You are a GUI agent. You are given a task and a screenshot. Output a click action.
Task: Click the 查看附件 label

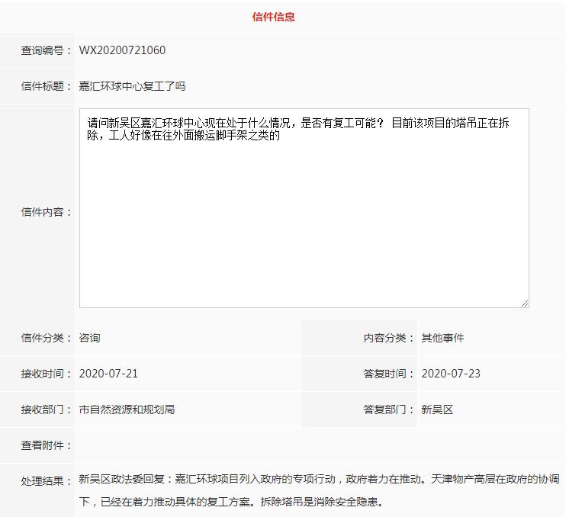pyautogui.click(x=46, y=445)
